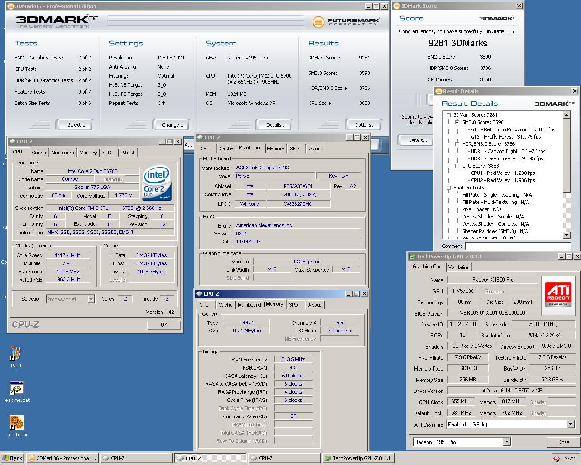Select the HDR2 - Deep Freeze result row
Screen dimensions: 581x465
[x=507, y=158]
